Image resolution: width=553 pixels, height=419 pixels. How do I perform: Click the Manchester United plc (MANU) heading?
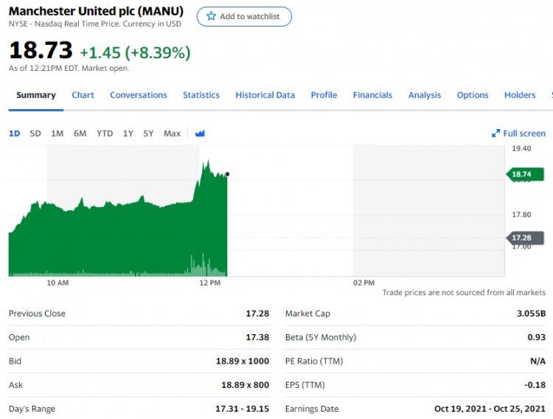(96, 11)
